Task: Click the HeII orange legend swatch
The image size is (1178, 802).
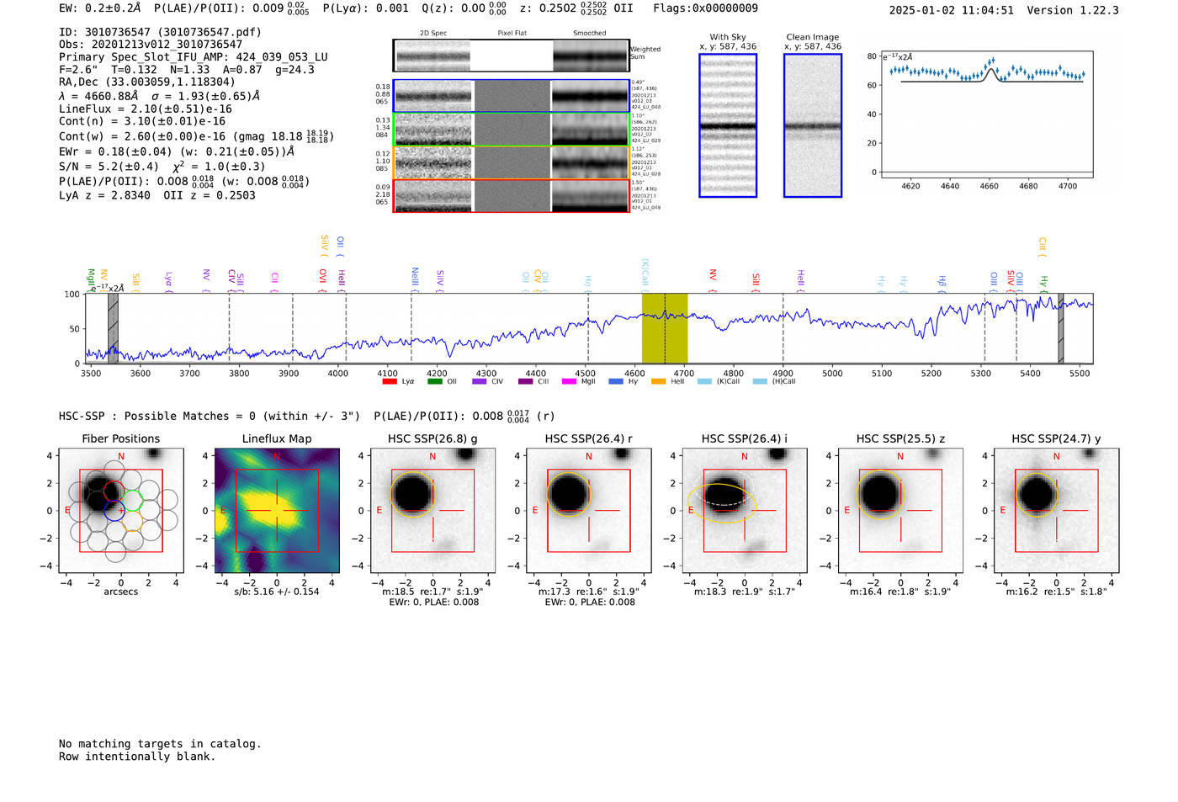Action: tap(659, 381)
